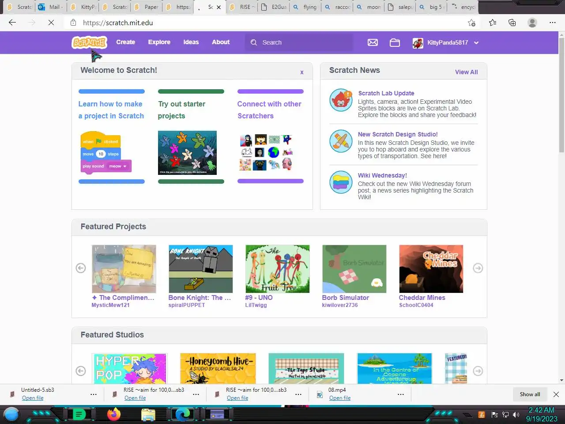Expand the KittyPanda5817 account dropdown arrow

(476, 43)
